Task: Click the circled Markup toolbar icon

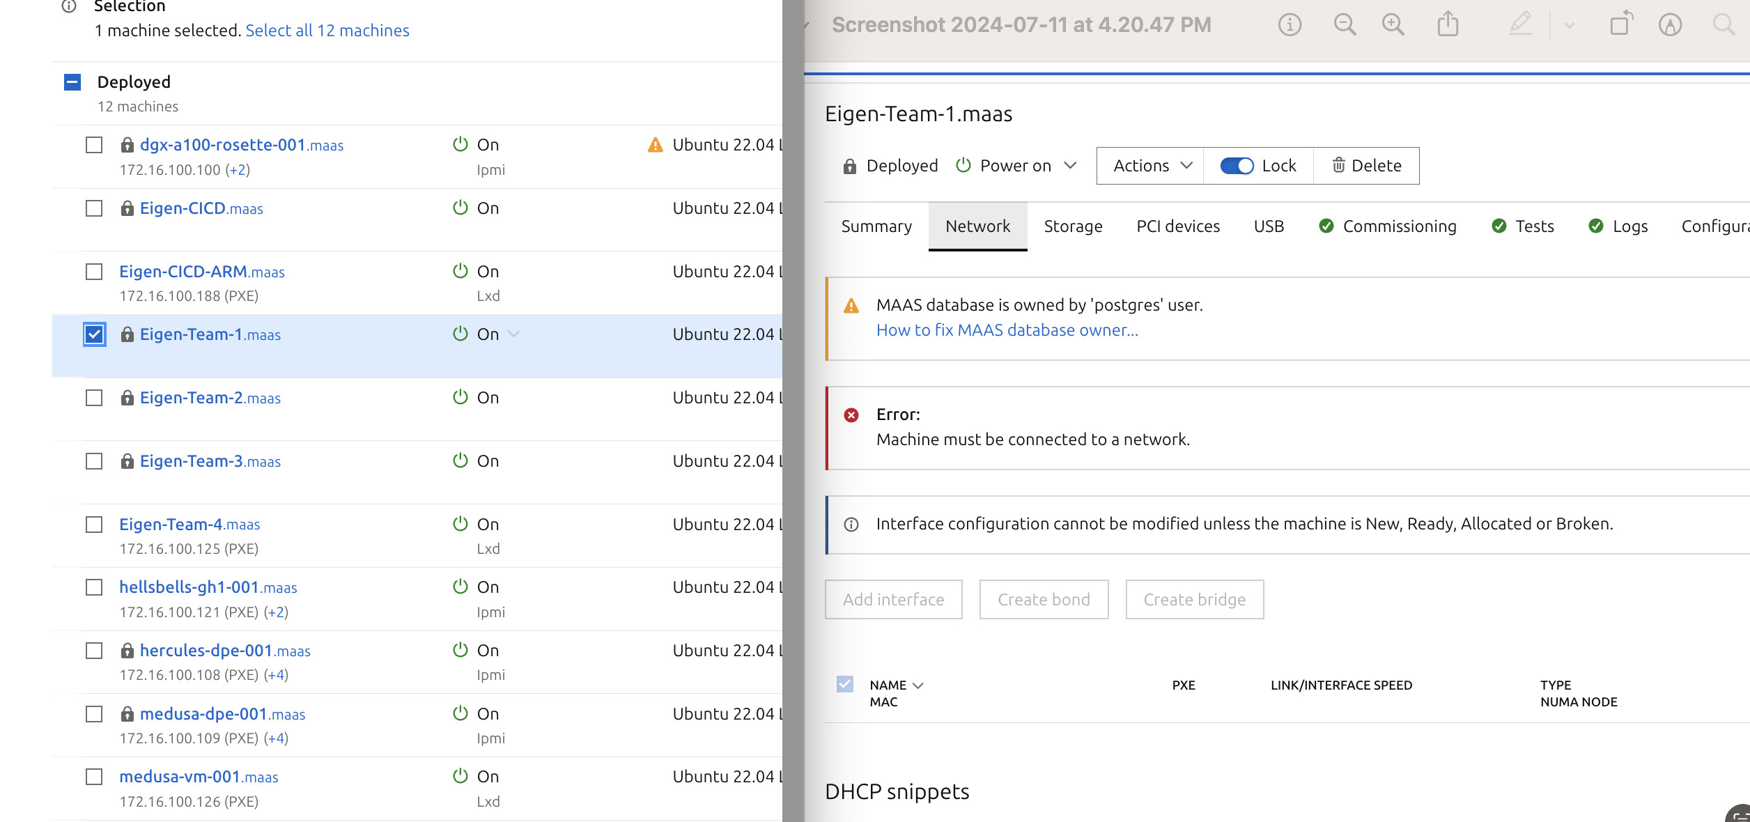Action: (x=1670, y=25)
